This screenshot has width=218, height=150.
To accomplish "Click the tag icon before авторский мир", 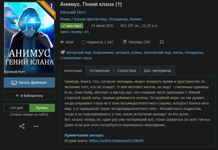I will (x=63, y=52).
